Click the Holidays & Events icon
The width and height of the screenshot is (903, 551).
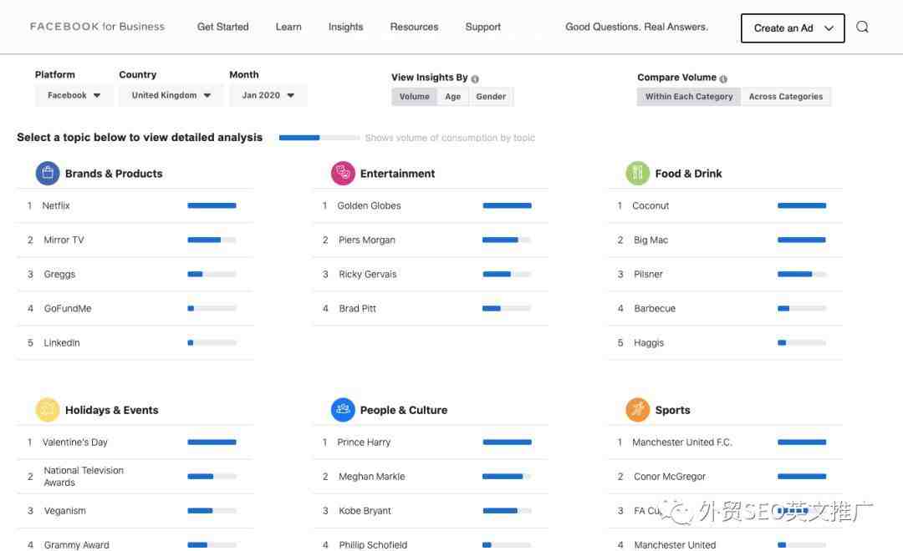[x=48, y=410]
